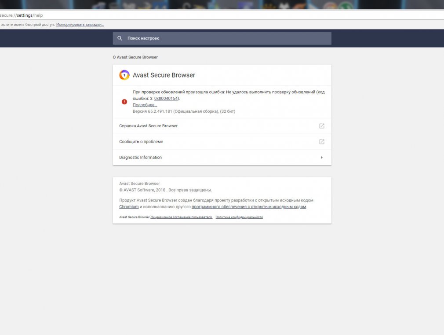Expand the Diagnostic Information row arrow
Viewport: 444px width, 335px height.
tap(322, 158)
